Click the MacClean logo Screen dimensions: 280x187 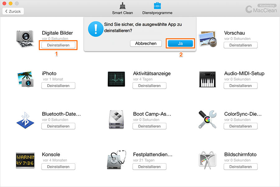point(261,9)
